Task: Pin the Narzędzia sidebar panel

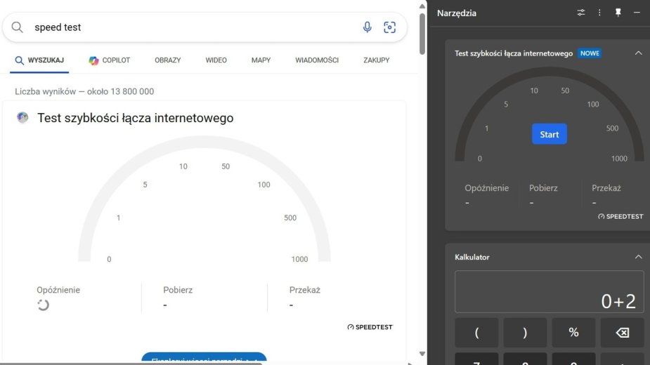Action: [618, 13]
